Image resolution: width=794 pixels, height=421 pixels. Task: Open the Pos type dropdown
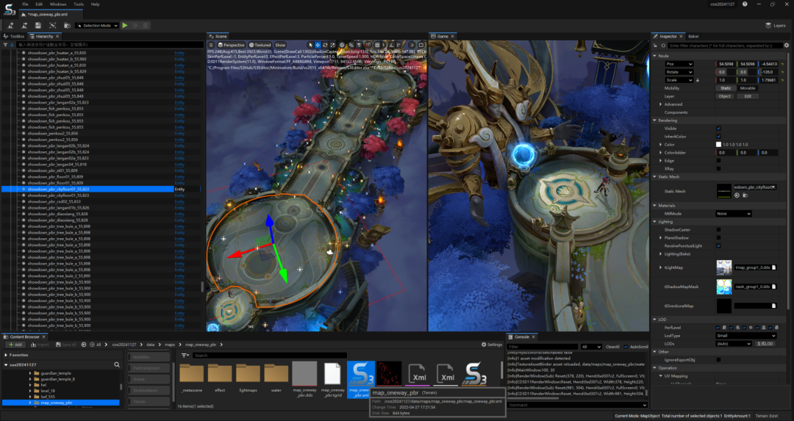click(679, 64)
